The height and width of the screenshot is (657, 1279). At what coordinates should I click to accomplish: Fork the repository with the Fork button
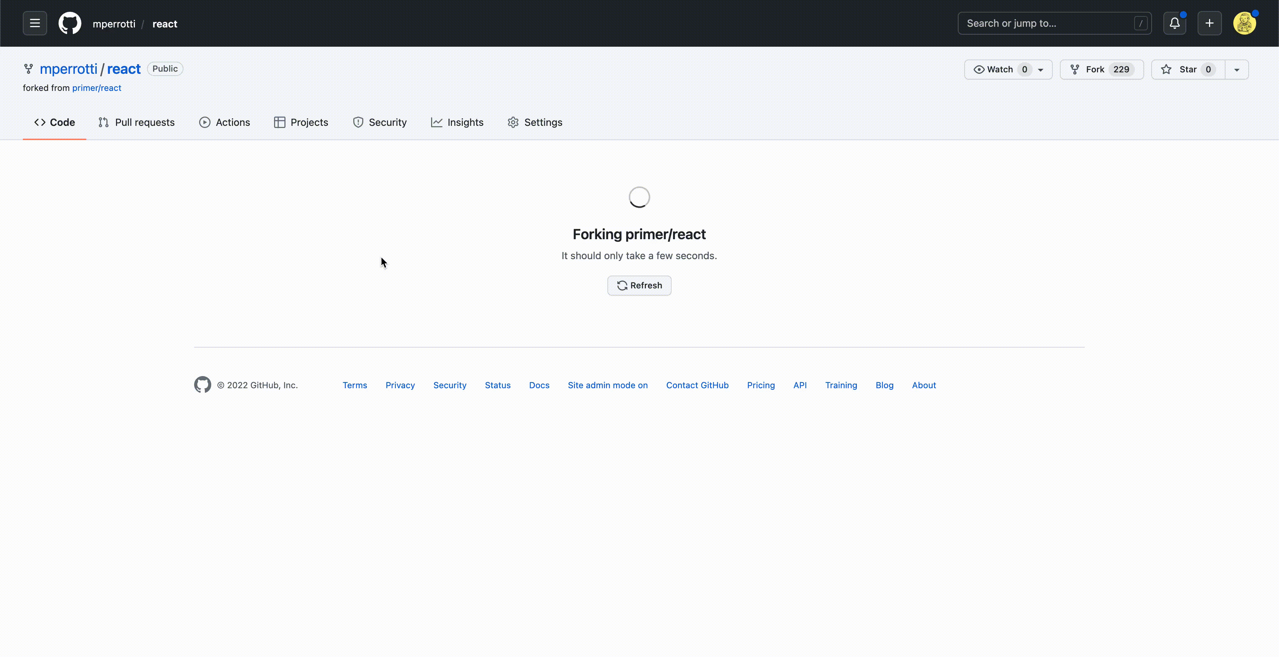[1102, 70]
